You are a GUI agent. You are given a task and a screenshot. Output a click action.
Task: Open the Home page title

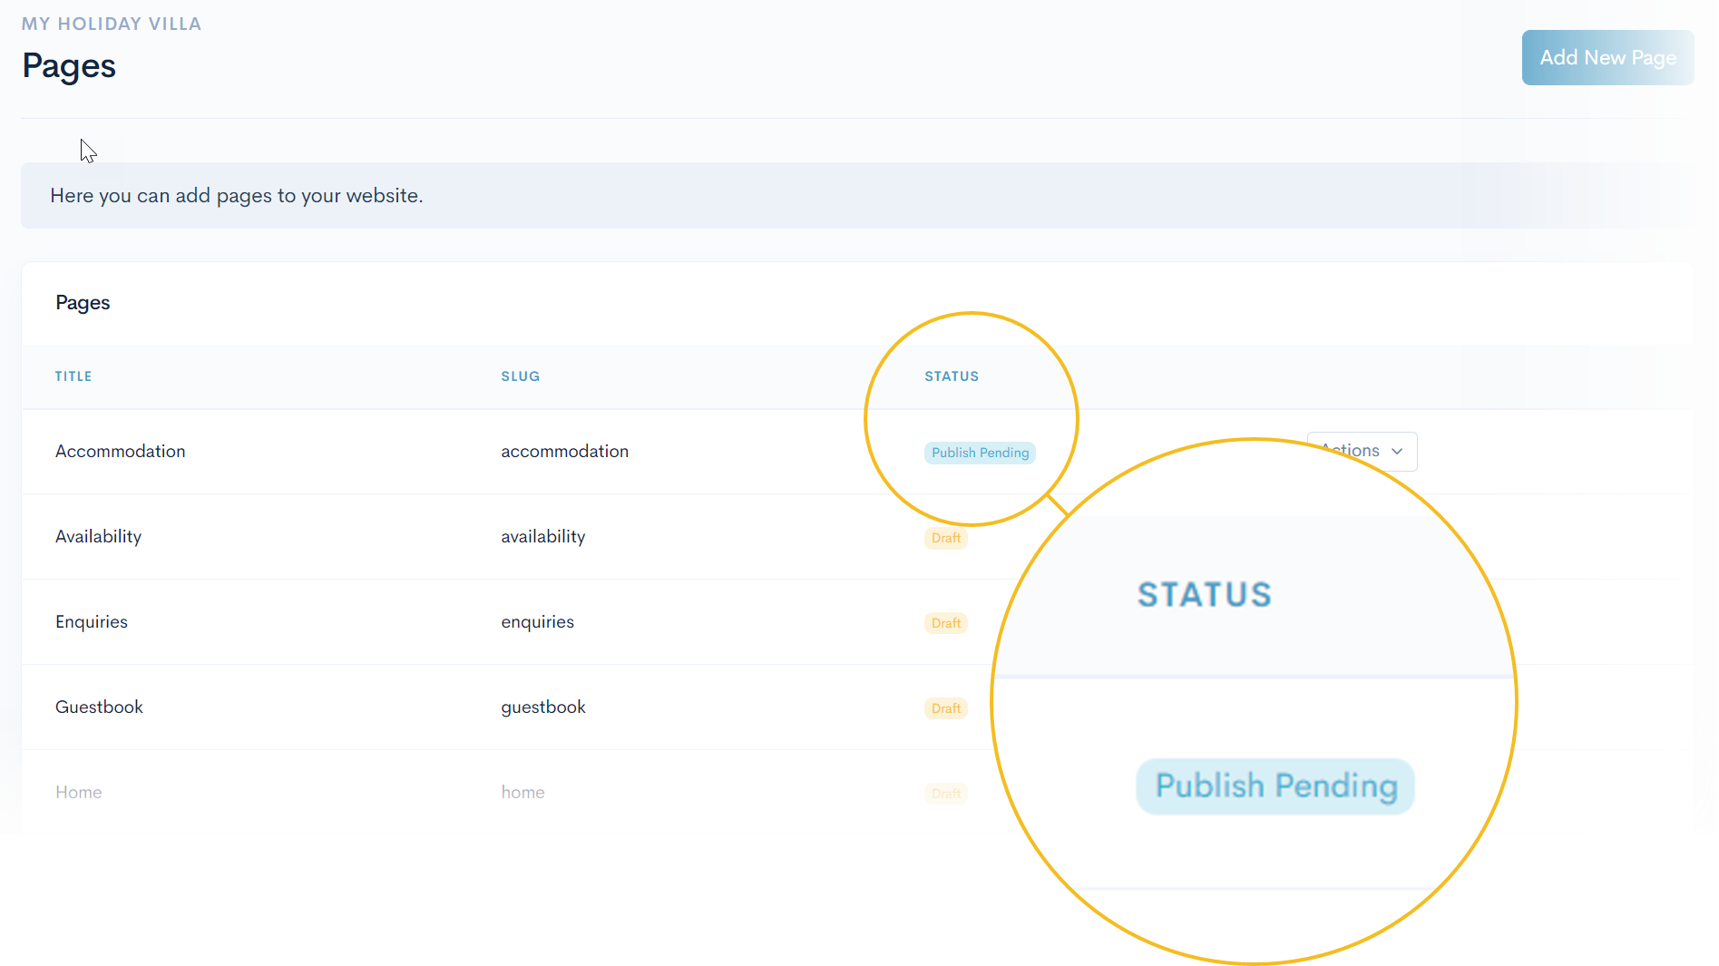click(x=78, y=793)
